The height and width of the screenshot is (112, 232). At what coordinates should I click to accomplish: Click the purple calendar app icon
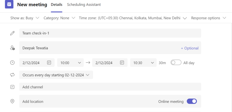click(x=9, y=5)
